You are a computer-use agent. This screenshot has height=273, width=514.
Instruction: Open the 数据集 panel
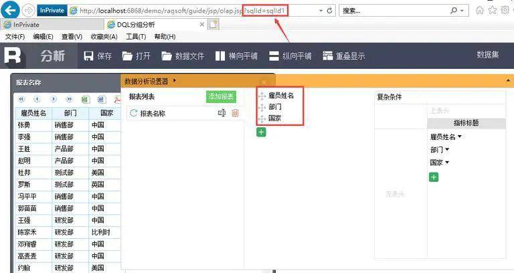click(x=488, y=55)
